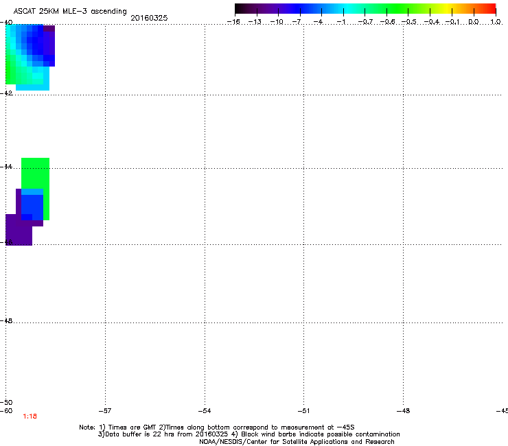Click colorbar label -0.6
508x446 pixels.
point(387,22)
